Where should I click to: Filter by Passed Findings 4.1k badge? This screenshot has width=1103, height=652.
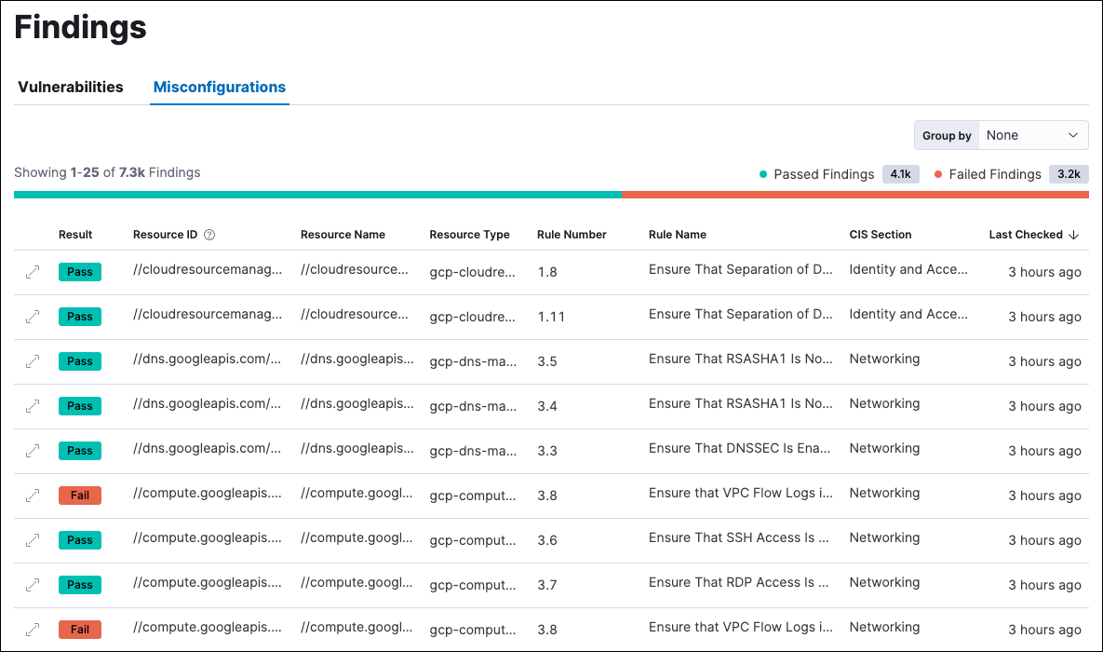tap(900, 174)
